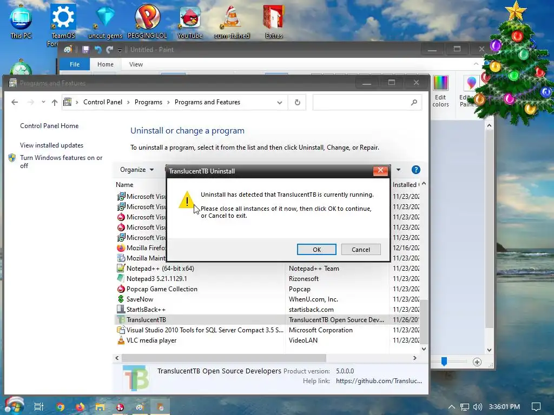Close the TranslucentTB Uninstall dialog
554x415 pixels.
pos(380,170)
